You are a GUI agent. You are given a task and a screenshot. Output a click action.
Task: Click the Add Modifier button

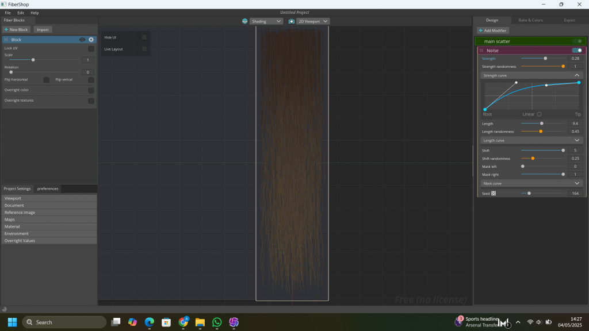pos(492,30)
